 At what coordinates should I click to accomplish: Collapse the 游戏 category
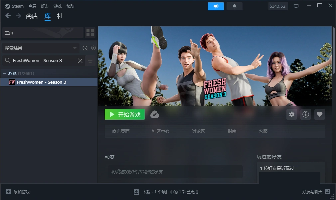(x=5, y=73)
